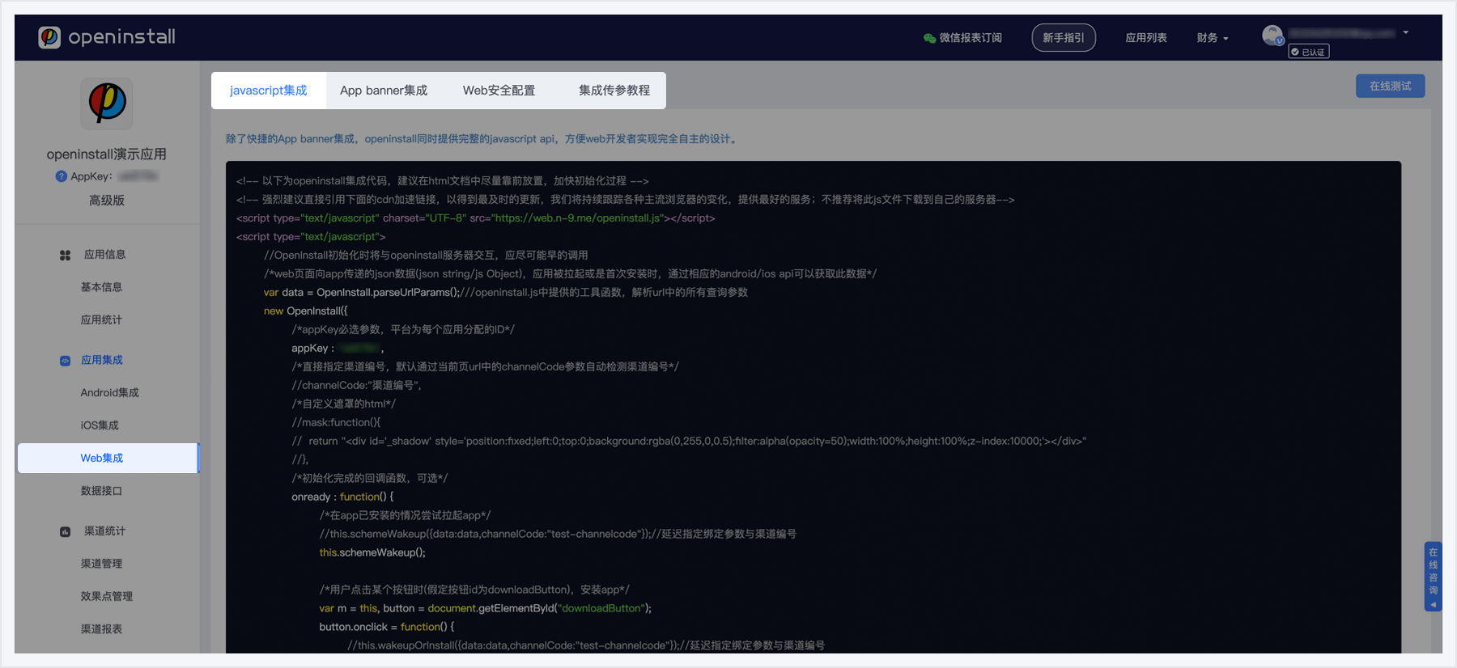Click the intro text above the code block
This screenshot has width=1457, height=668.
pos(482,139)
